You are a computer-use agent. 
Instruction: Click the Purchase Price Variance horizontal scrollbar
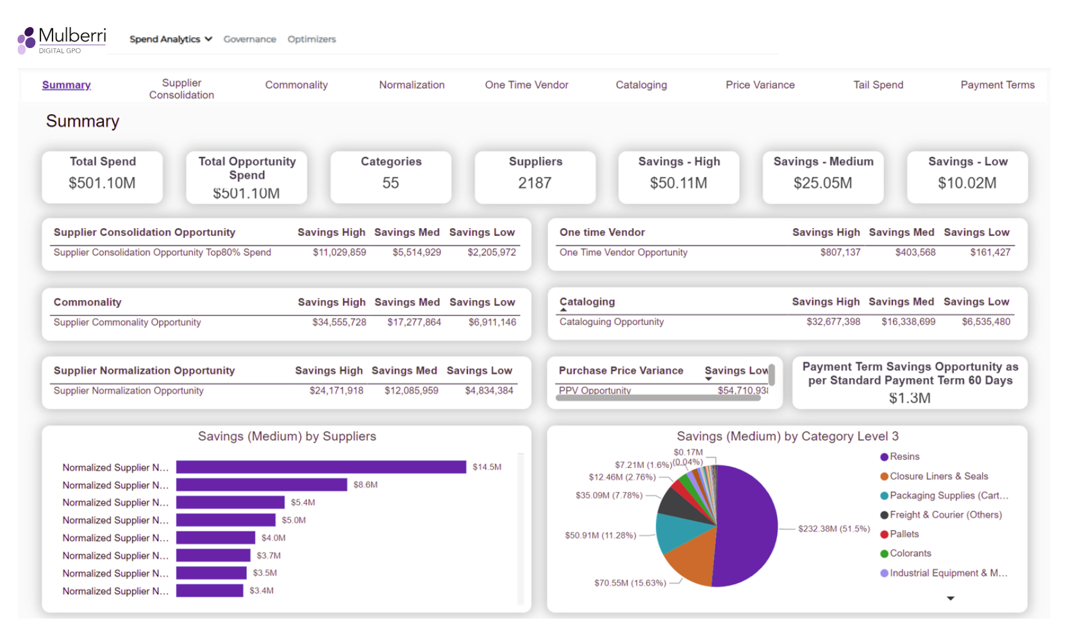click(657, 398)
